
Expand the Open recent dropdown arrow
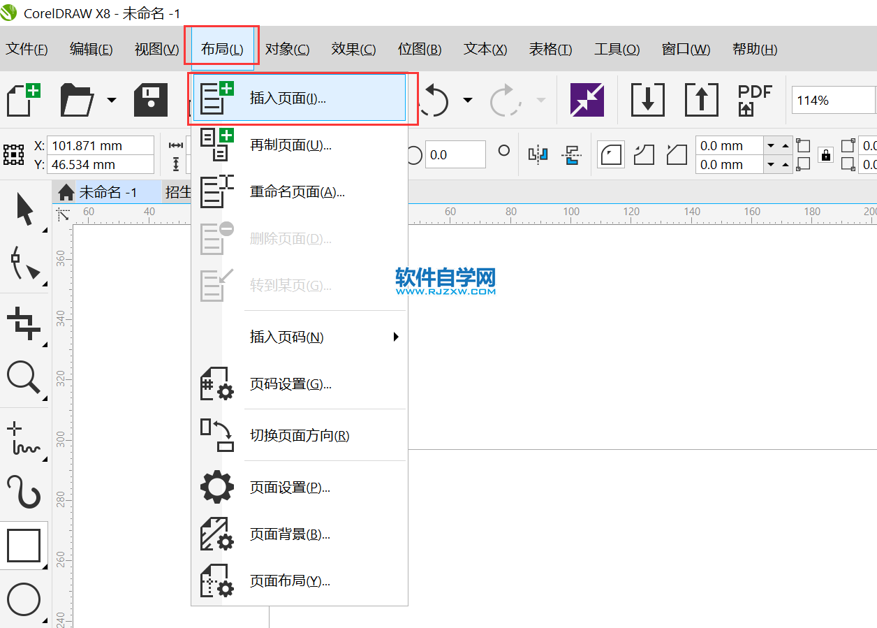(112, 101)
